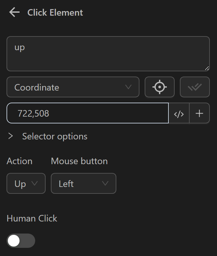Screen dimensions: 217x256
Task: Open the Mouse button dropdown showing Left
Action: coord(83,183)
